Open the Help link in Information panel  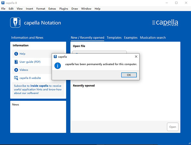pyautogui.click(x=22, y=54)
